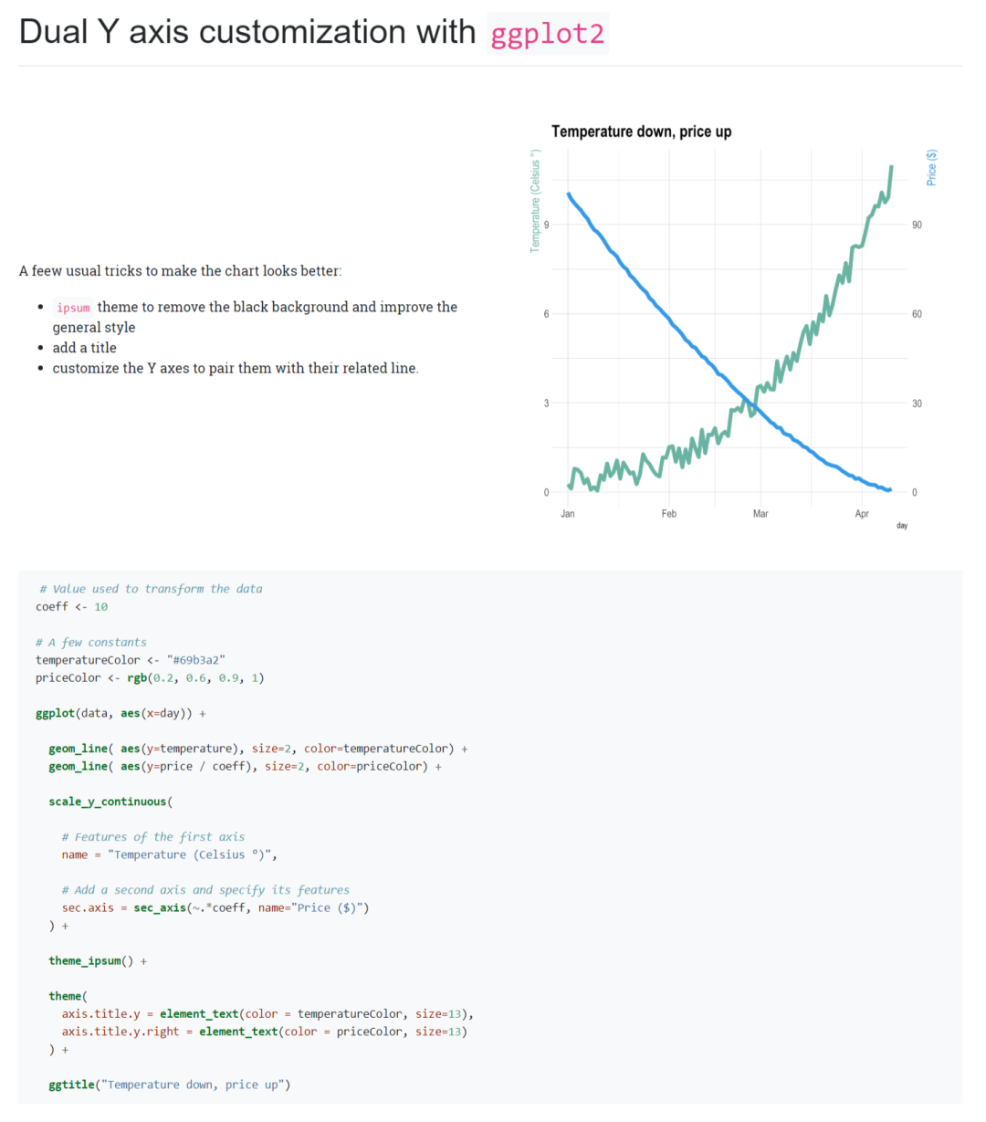This screenshot has height=1122, width=986.
Task: Click the 'add a title' bullet item
Action: [84, 348]
